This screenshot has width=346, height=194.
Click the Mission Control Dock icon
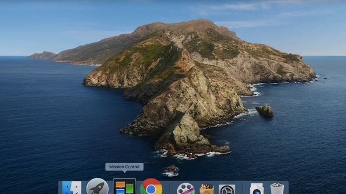(x=124, y=187)
